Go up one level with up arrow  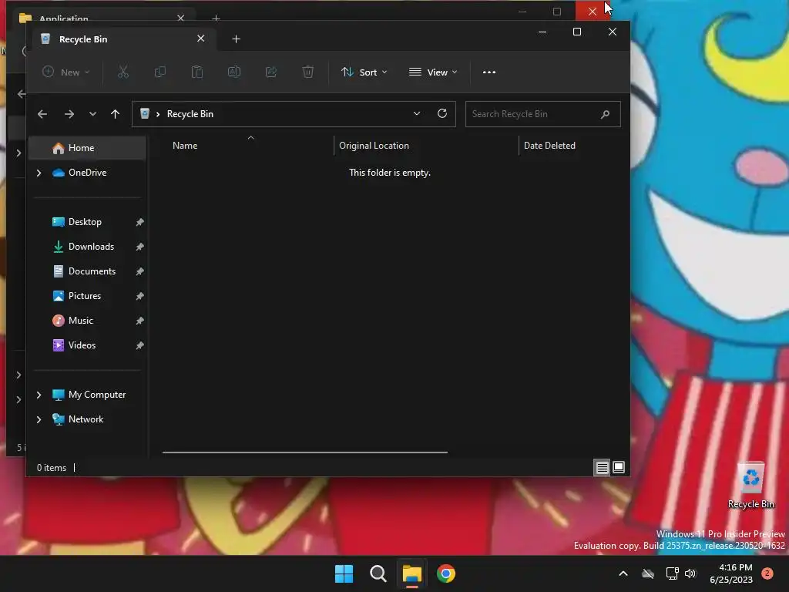point(116,114)
